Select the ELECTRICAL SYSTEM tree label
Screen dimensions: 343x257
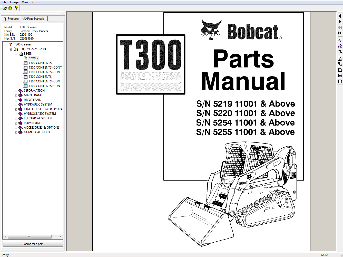(38, 118)
